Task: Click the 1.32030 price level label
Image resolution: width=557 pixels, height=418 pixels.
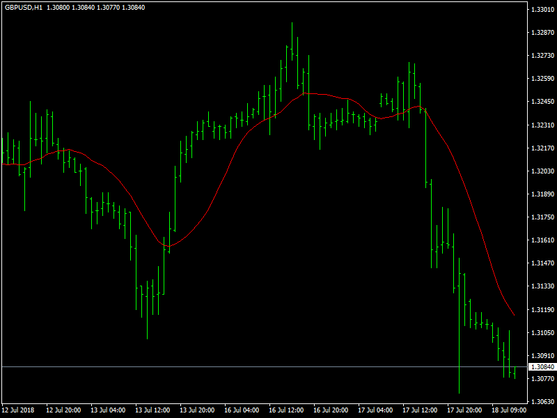Action: [542, 171]
